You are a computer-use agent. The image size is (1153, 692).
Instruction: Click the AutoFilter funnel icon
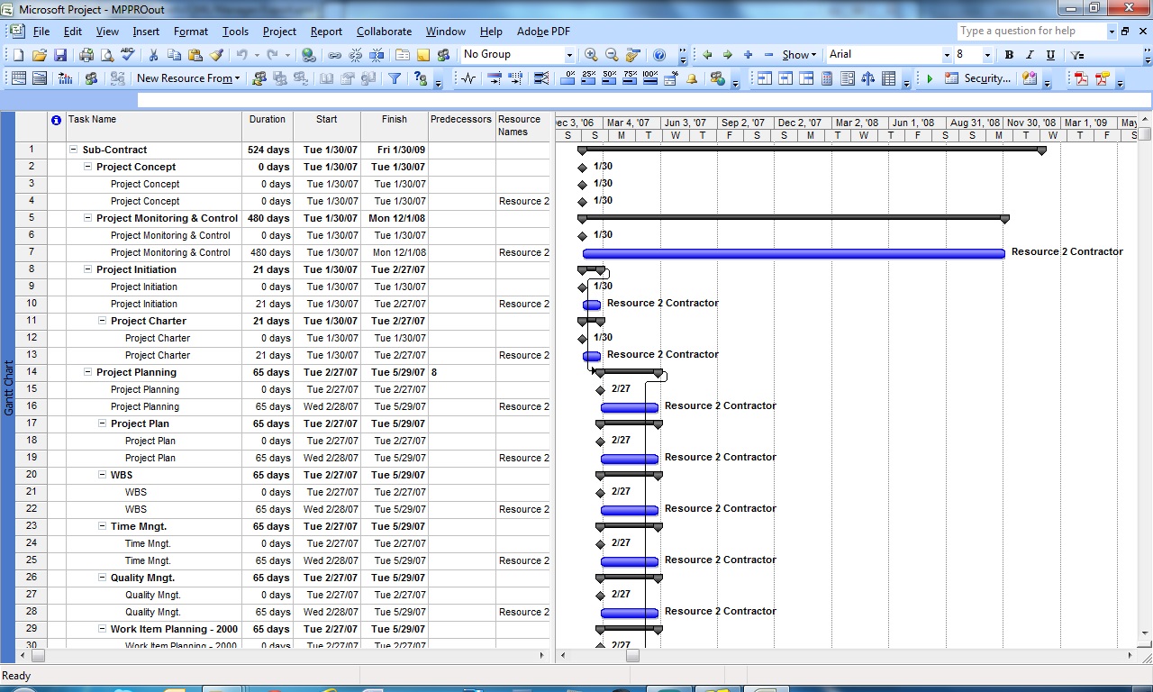[395, 79]
